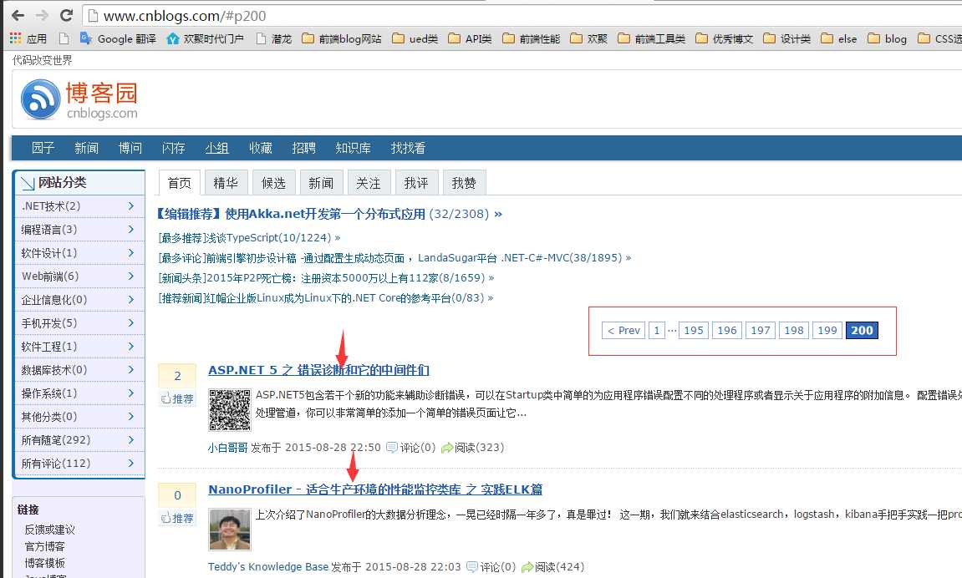962x578 pixels.
Task: Jump to page 1 in pager
Action: coord(656,331)
